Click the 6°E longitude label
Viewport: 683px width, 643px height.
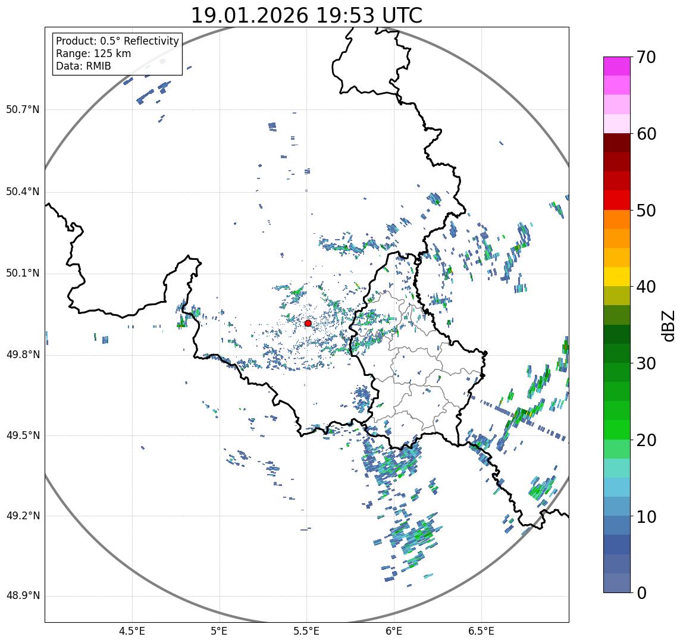coord(394,631)
